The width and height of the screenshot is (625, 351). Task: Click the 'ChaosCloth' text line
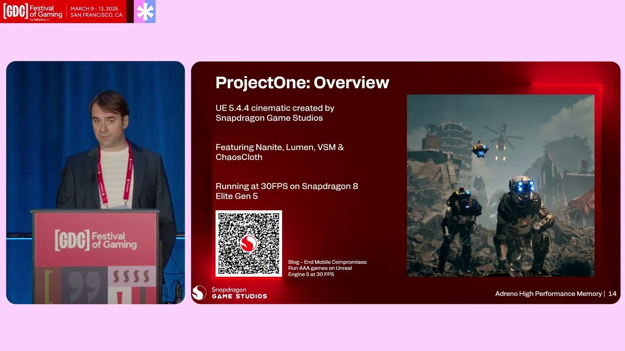click(239, 157)
